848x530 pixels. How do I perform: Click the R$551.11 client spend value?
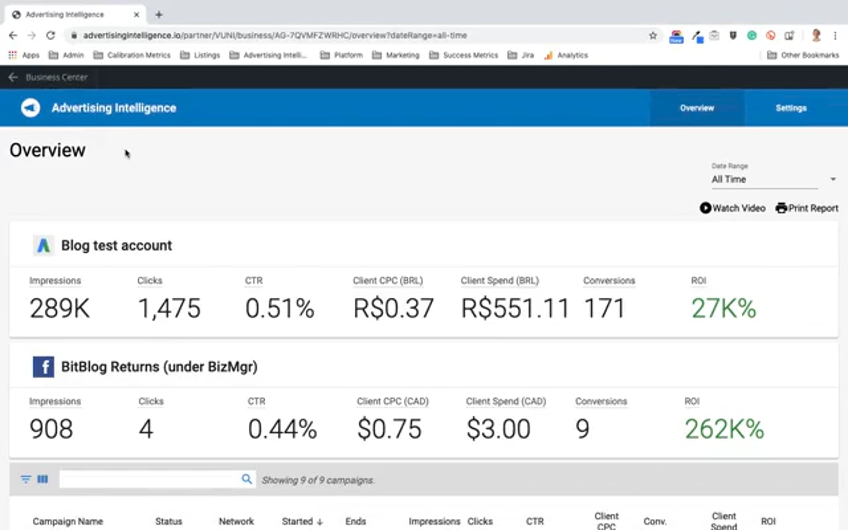point(515,308)
